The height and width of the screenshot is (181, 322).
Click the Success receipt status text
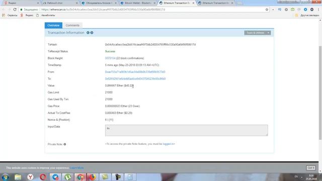(110, 51)
